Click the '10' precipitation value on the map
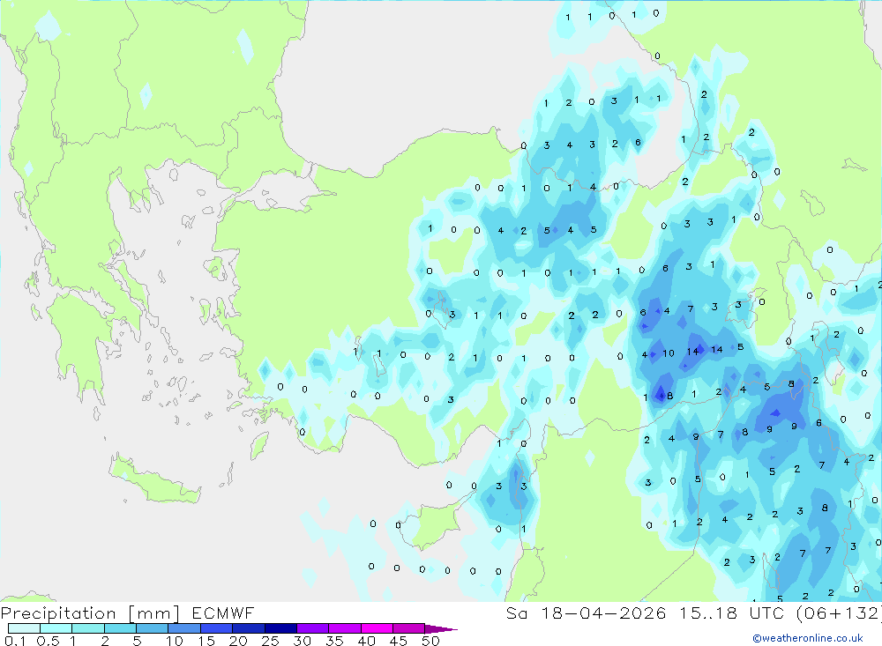Screen dimensions: 882x646 point(669,353)
